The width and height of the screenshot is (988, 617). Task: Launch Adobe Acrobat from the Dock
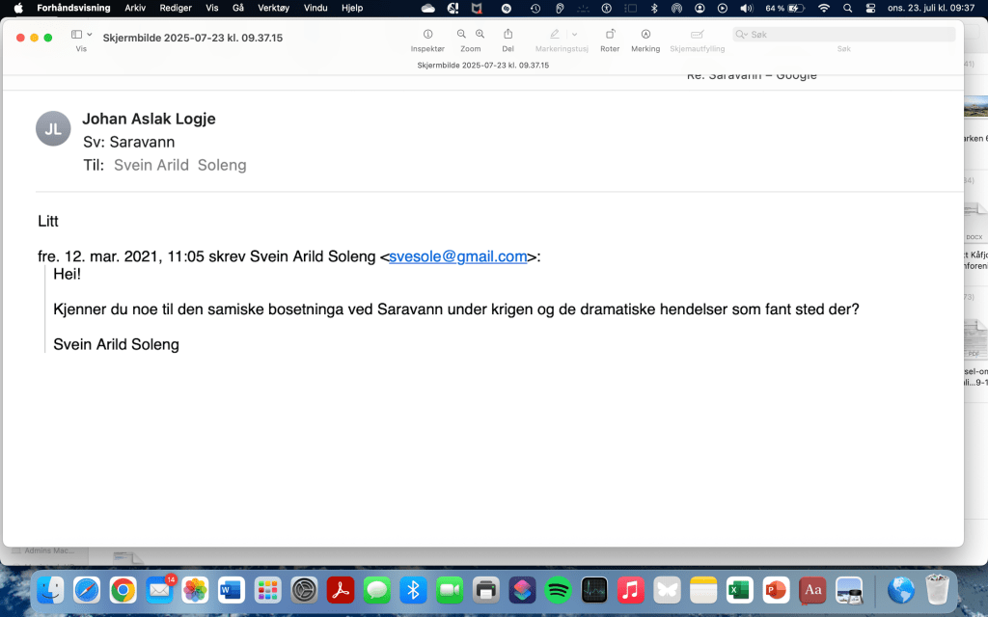(x=341, y=589)
